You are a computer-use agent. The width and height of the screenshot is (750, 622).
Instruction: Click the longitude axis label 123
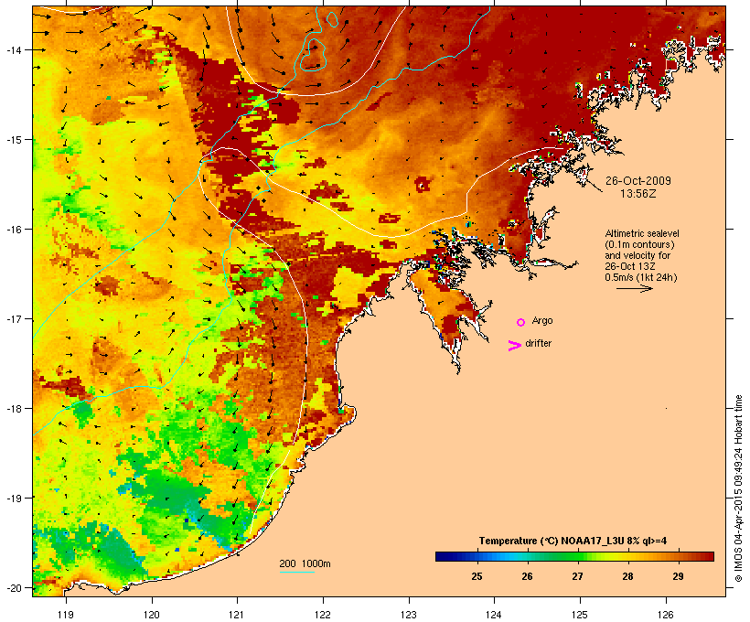[x=409, y=615]
